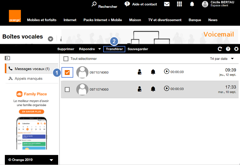The image size is (240, 165).
Task: Open search with the magnifier icon
Action: (x=94, y=4)
